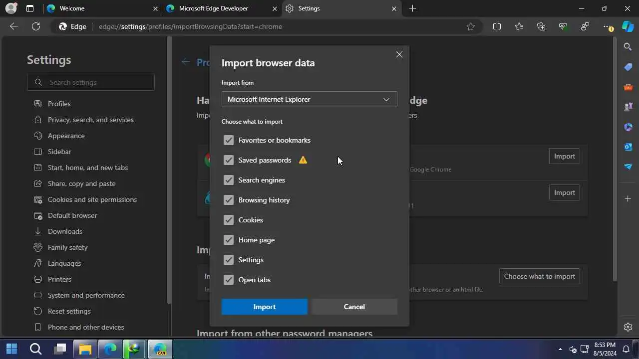639x359 pixels.
Task: Open the sidebar Shopping tag icon
Action: pos(628,67)
